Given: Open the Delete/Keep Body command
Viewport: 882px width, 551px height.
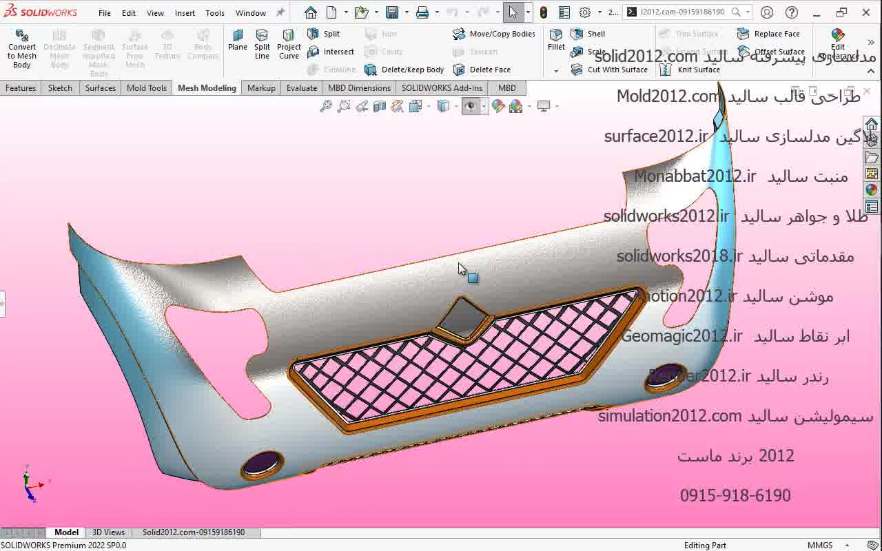Looking at the screenshot, I should point(404,70).
